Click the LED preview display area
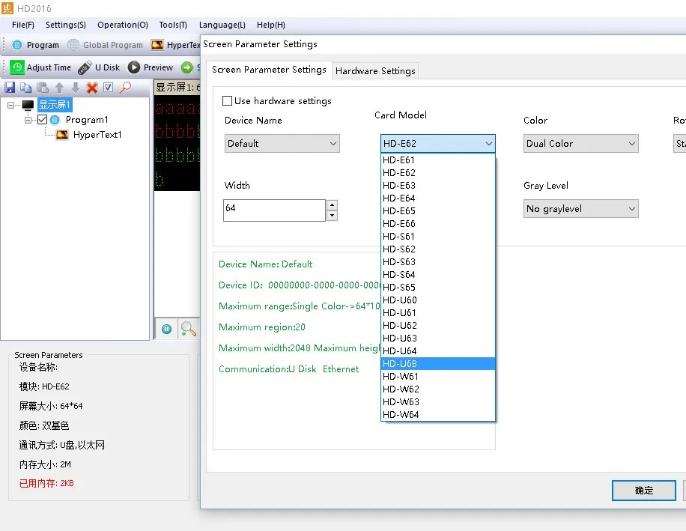Viewport: 686px width, 531px height. coord(177,143)
